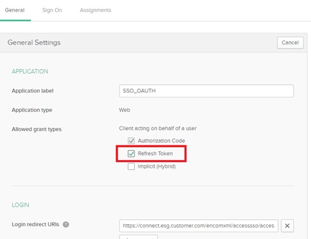311x239 pixels.
Task: Click the help icon beside Login redirect URIs
Action: pyautogui.click(x=66, y=224)
